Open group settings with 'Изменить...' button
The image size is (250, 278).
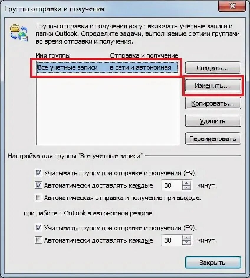pyautogui.click(x=213, y=86)
